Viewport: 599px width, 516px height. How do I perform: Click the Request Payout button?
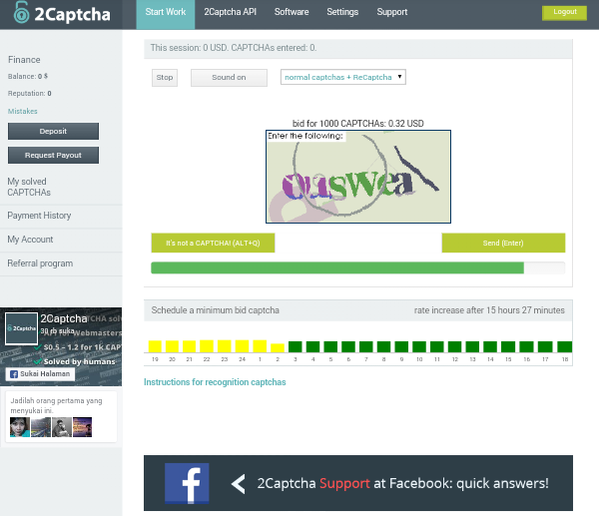(x=53, y=155)
